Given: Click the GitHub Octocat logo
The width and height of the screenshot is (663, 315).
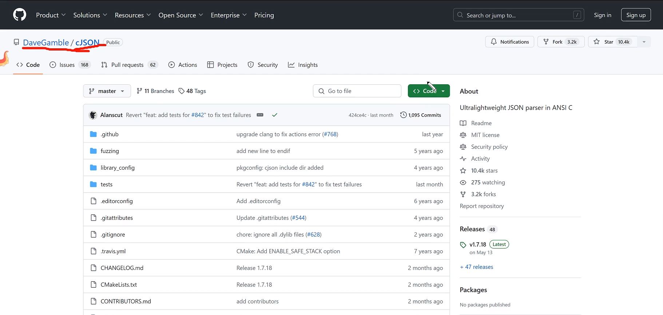Looking at the screenshot, I should pos(20,15).
